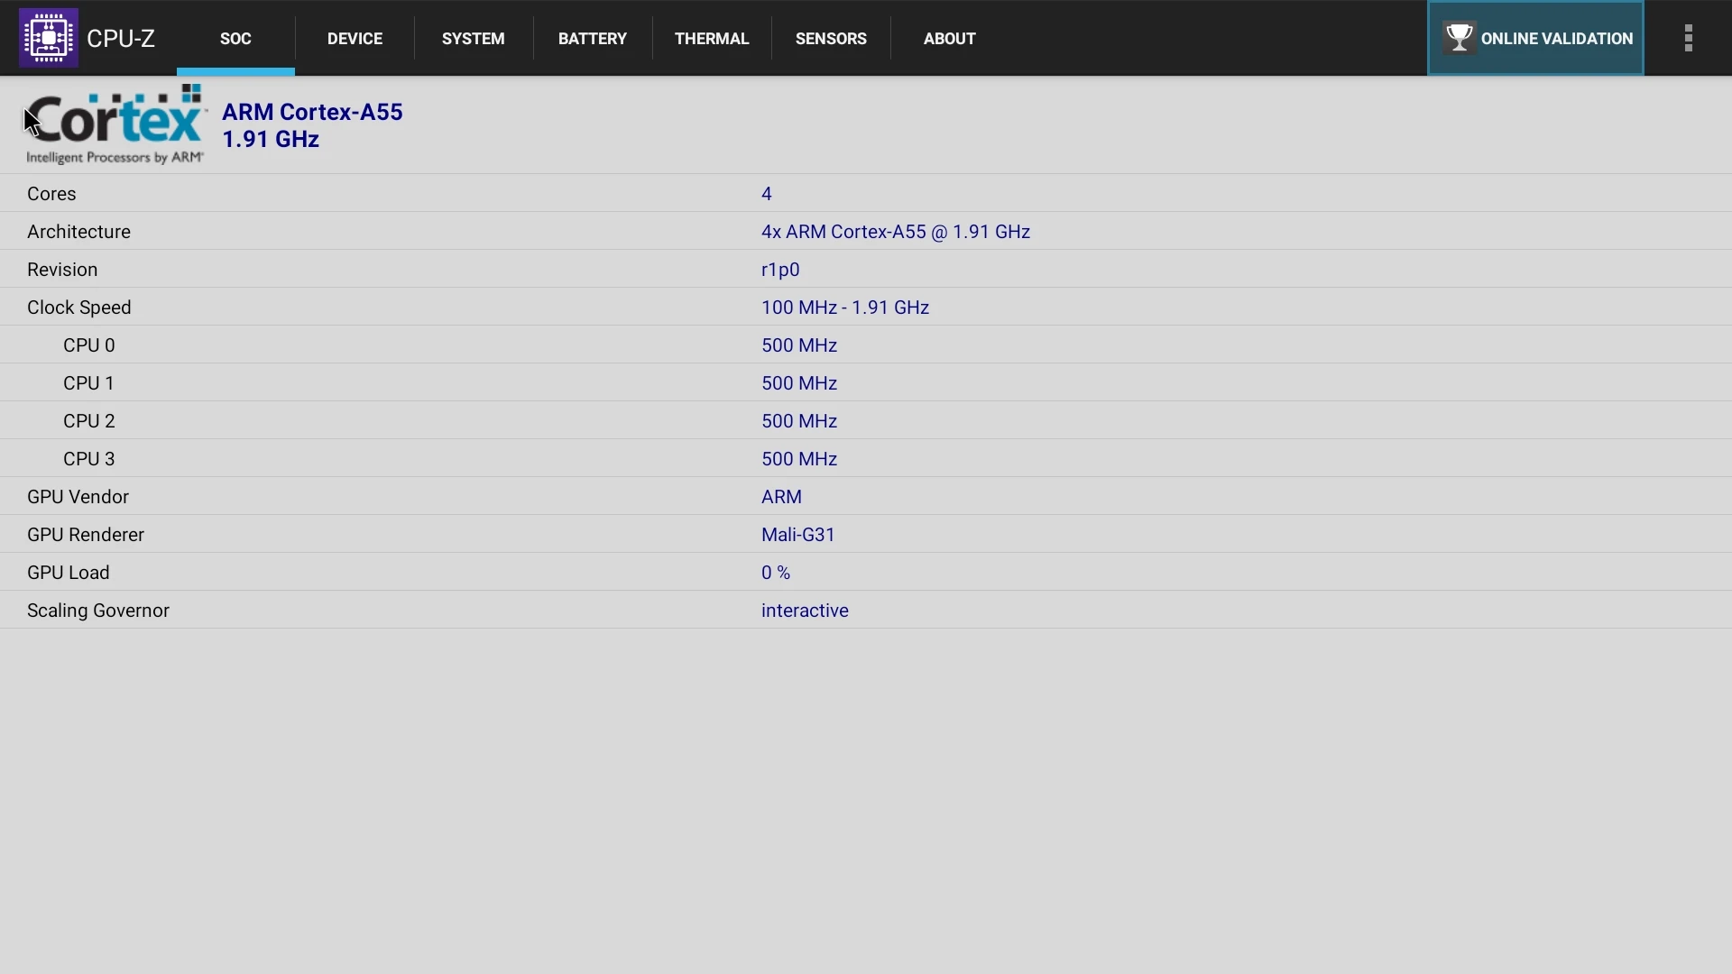Go to the SYSTEM tab

[473, 39]
